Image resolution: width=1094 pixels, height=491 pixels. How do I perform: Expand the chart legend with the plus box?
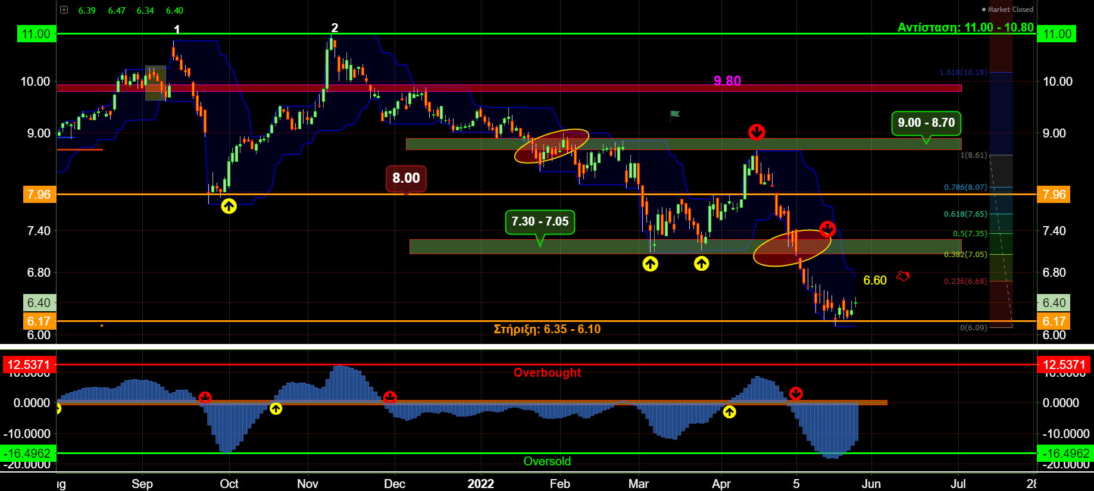click(64, 10)
